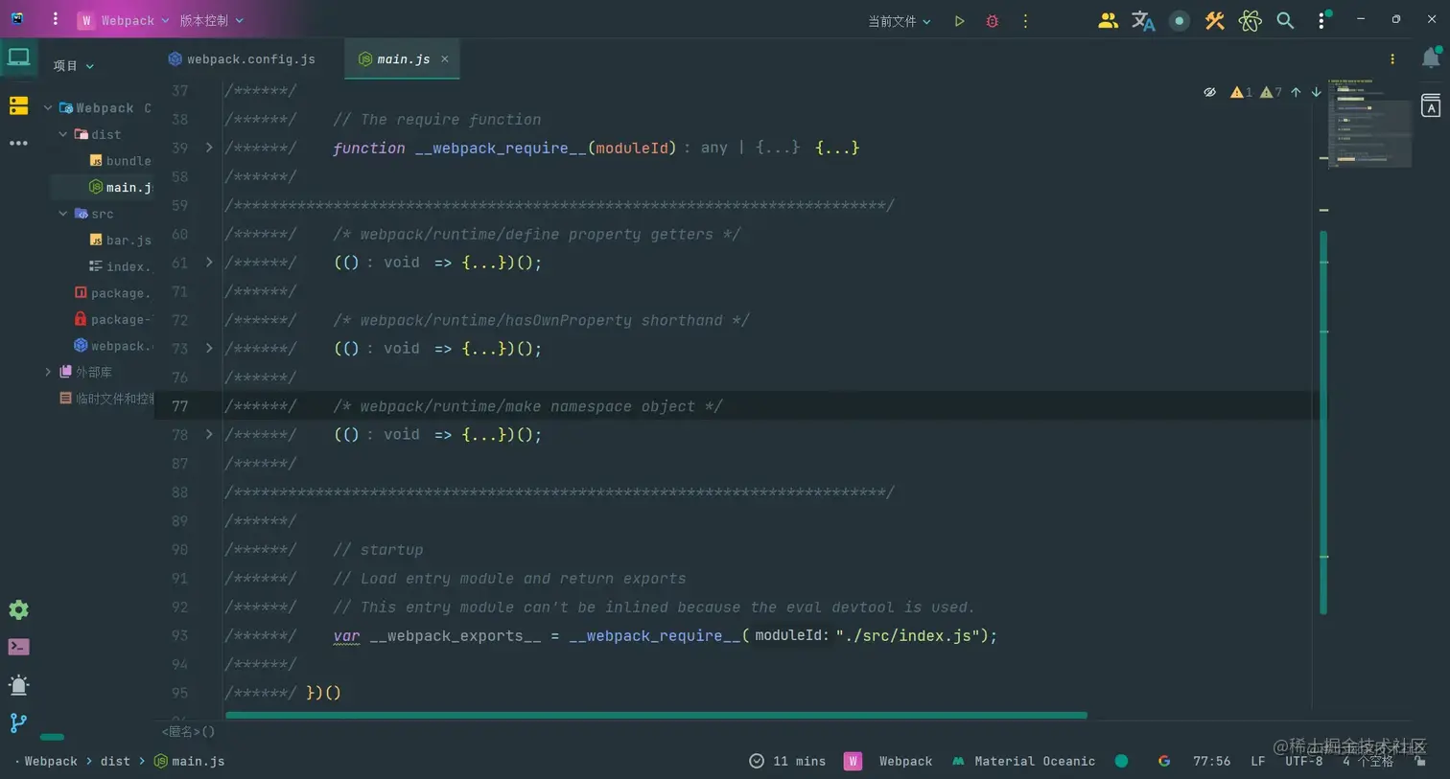Click Webpack breadcrumb in navigation bar
This screenshot has width=1450, height=779.
click(x=51, y=761)
